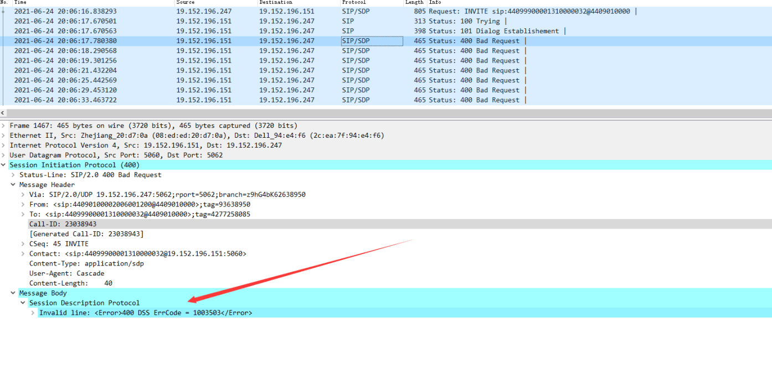Collapse the Message Body node
Image resolution: width=772 pixels, height=379 pixels.
(x=13, y=293)
